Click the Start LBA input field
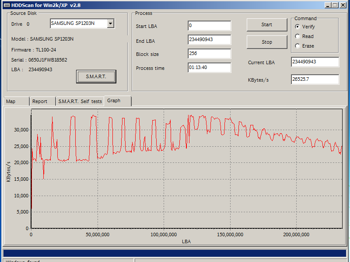Image resolution: width=350 pixels, height=262 pixels. (209, 26)
